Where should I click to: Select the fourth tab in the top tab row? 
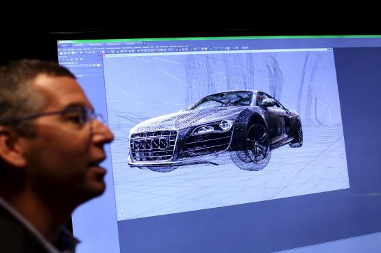coord(114,44)
